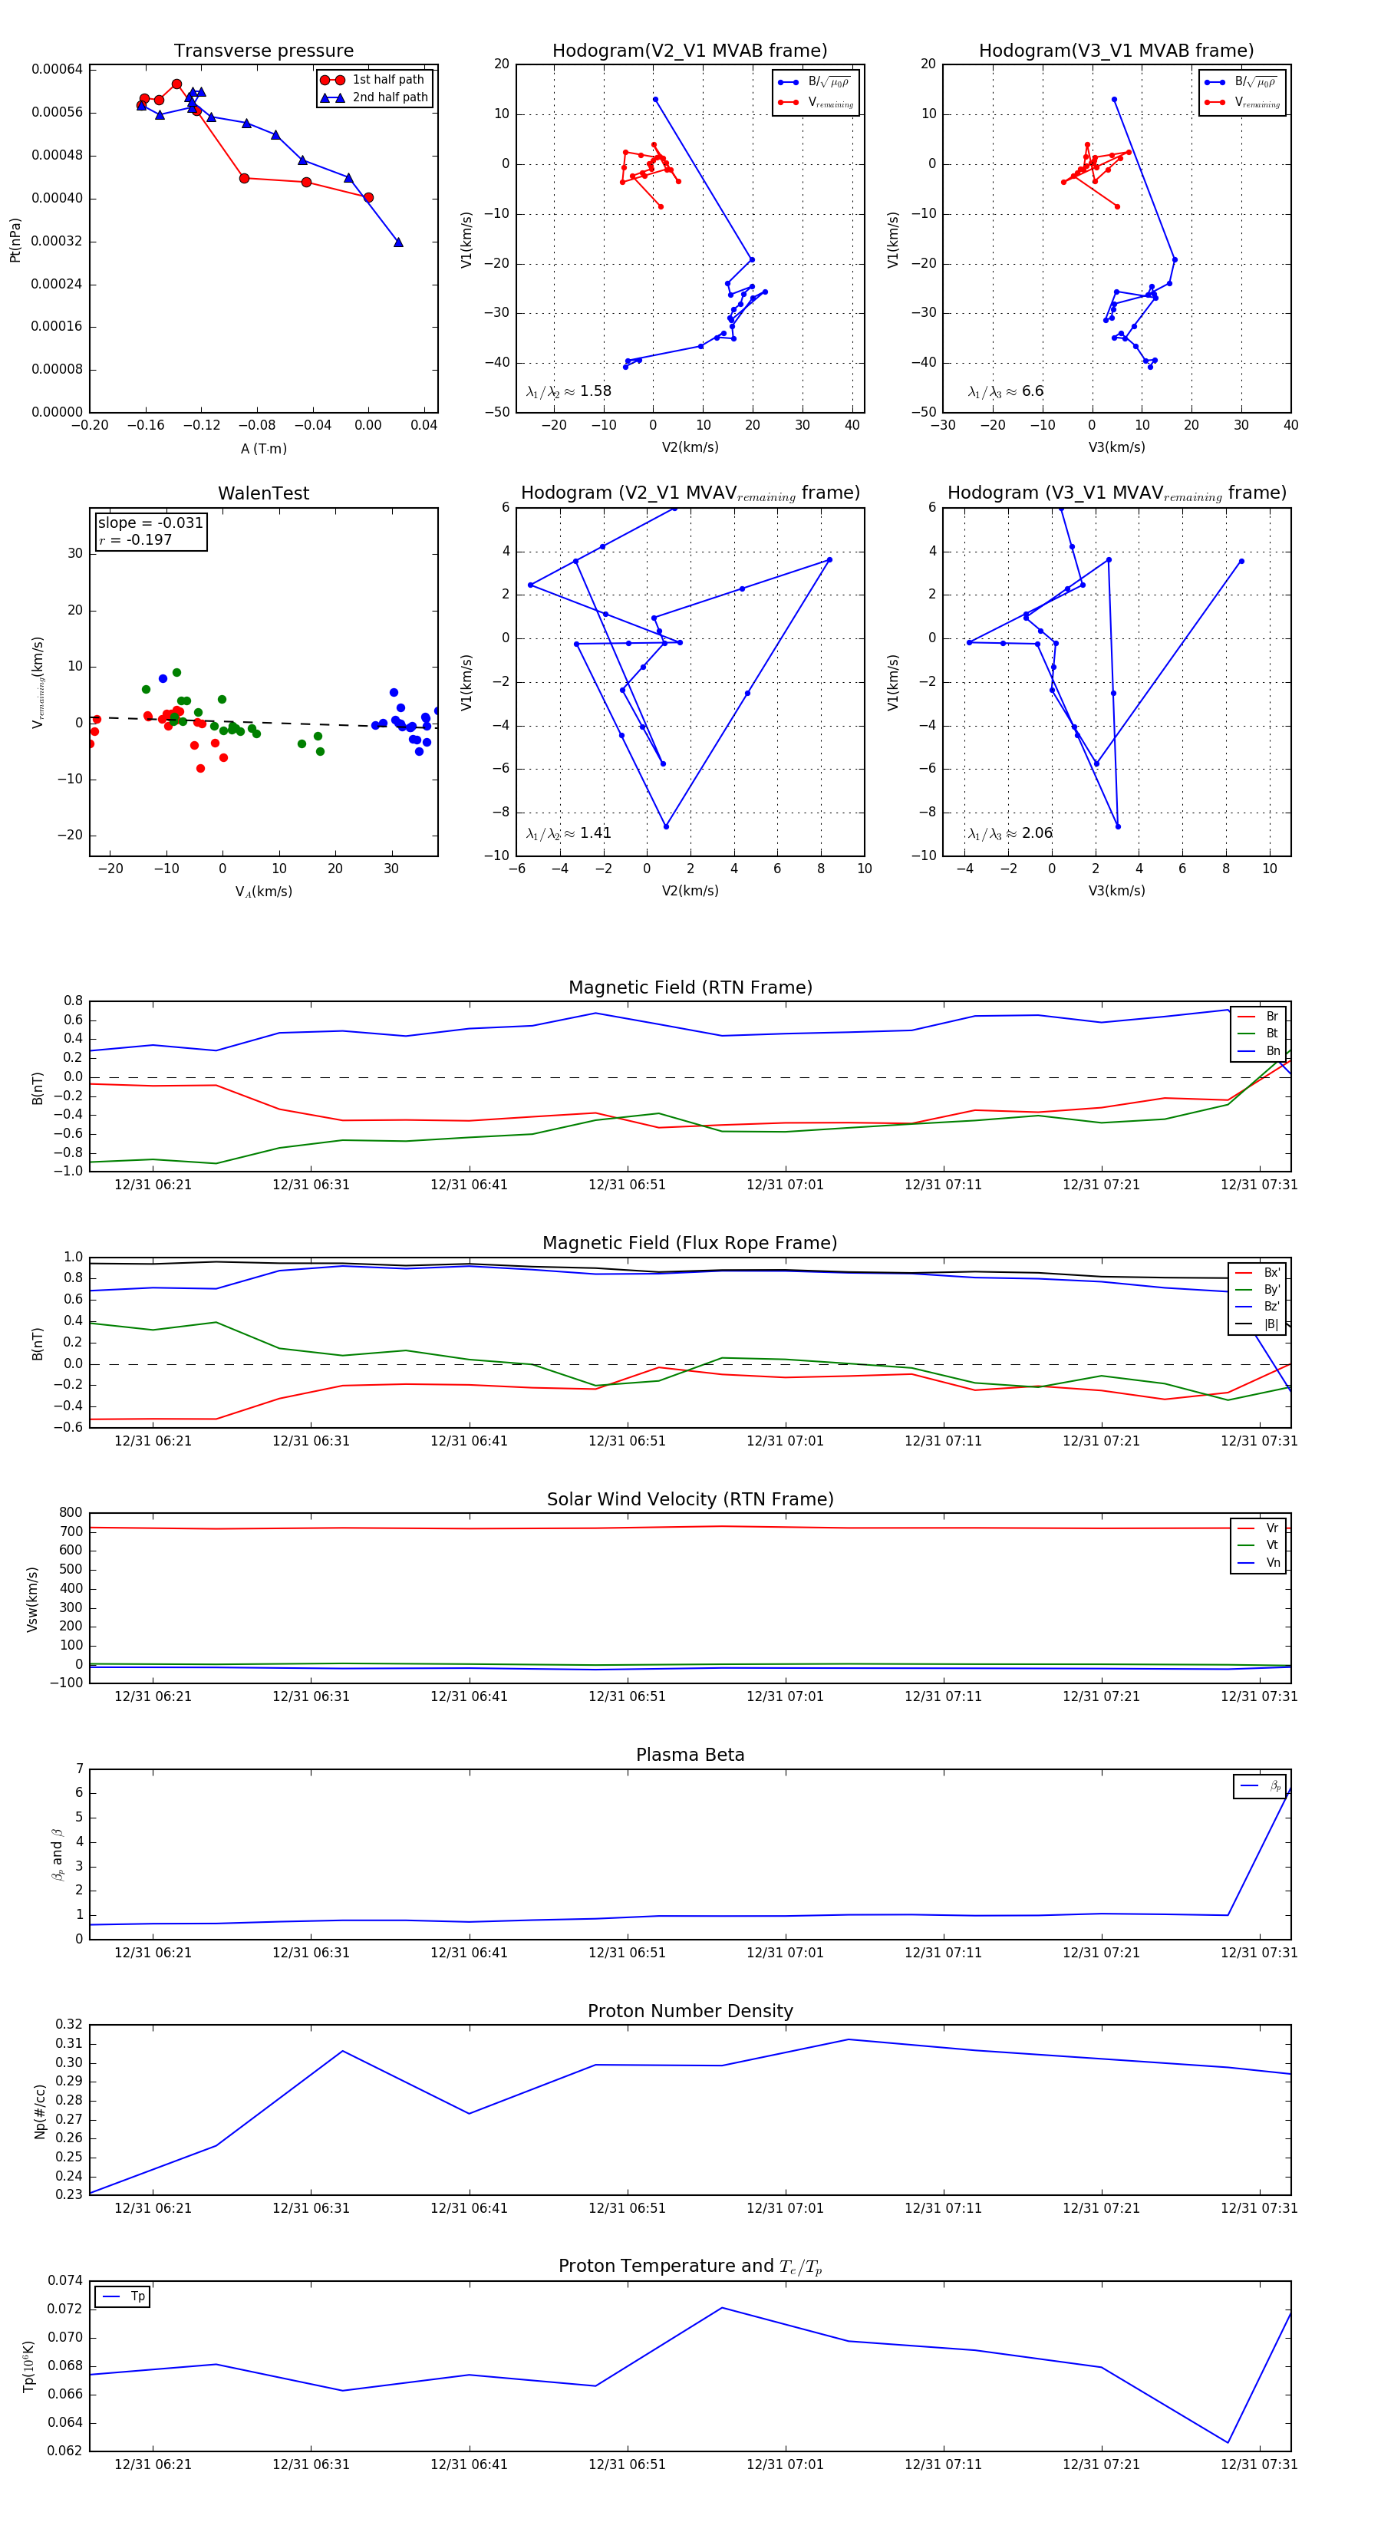Click the 'Hodogram(V3_V1 MVAB frame)' title
1381x2532 pixels.
point(1116,51)
